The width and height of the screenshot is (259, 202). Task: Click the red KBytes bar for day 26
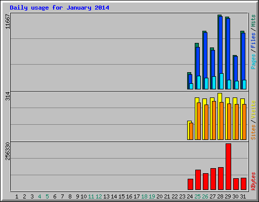[205, 181]
